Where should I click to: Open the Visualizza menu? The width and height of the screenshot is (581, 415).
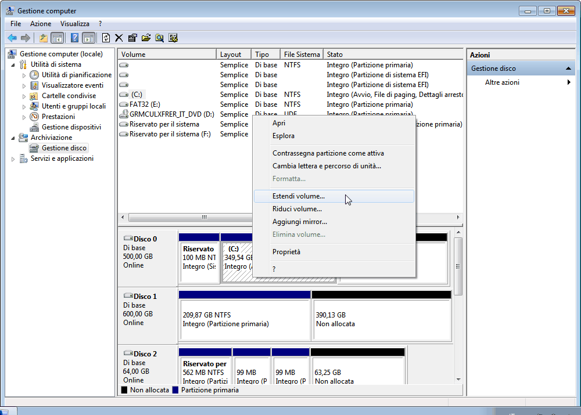click(x=75, y=24)
